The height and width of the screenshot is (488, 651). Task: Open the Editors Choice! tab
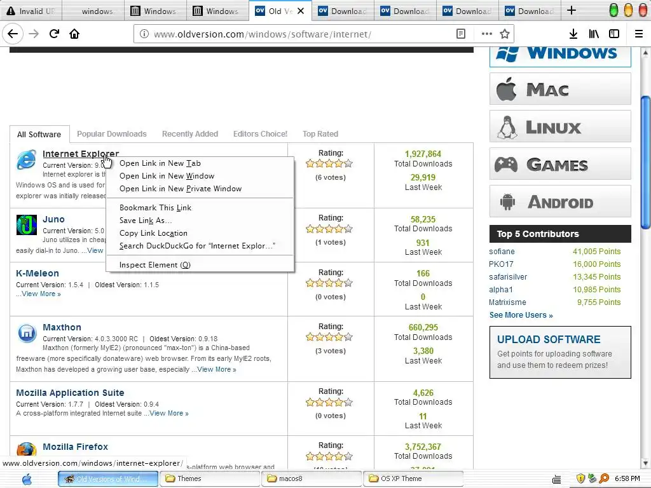click(260, 134)
